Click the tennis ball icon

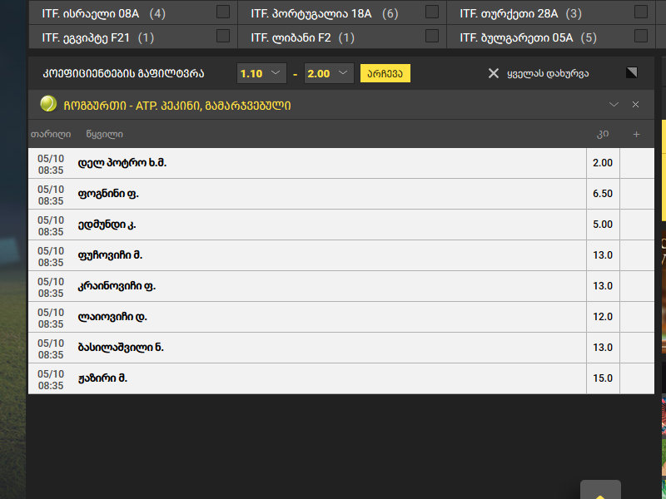[x=48, y=104]
